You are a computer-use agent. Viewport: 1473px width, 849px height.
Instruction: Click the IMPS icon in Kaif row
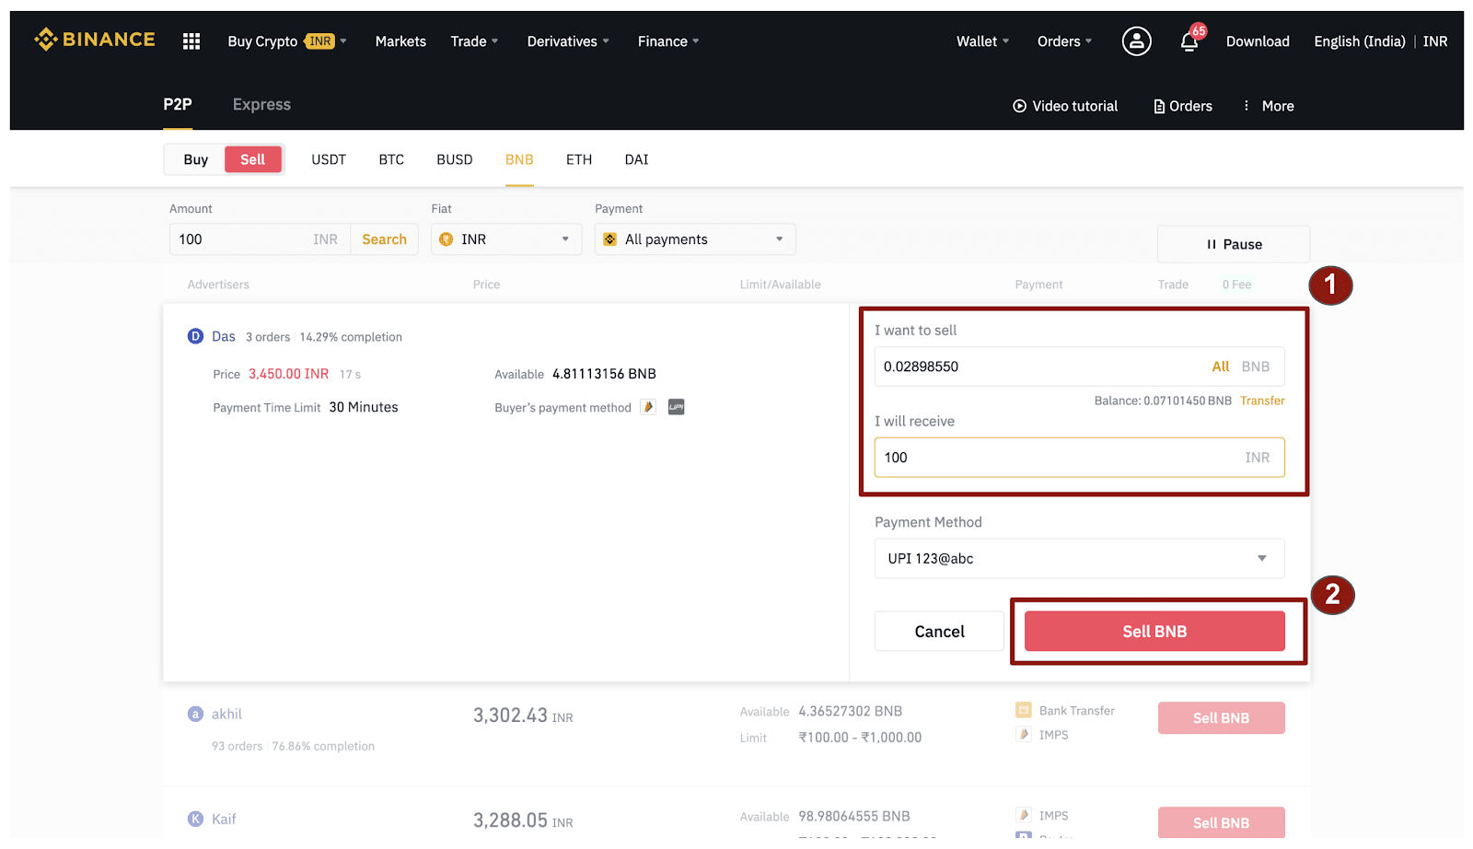(1024, 815)
